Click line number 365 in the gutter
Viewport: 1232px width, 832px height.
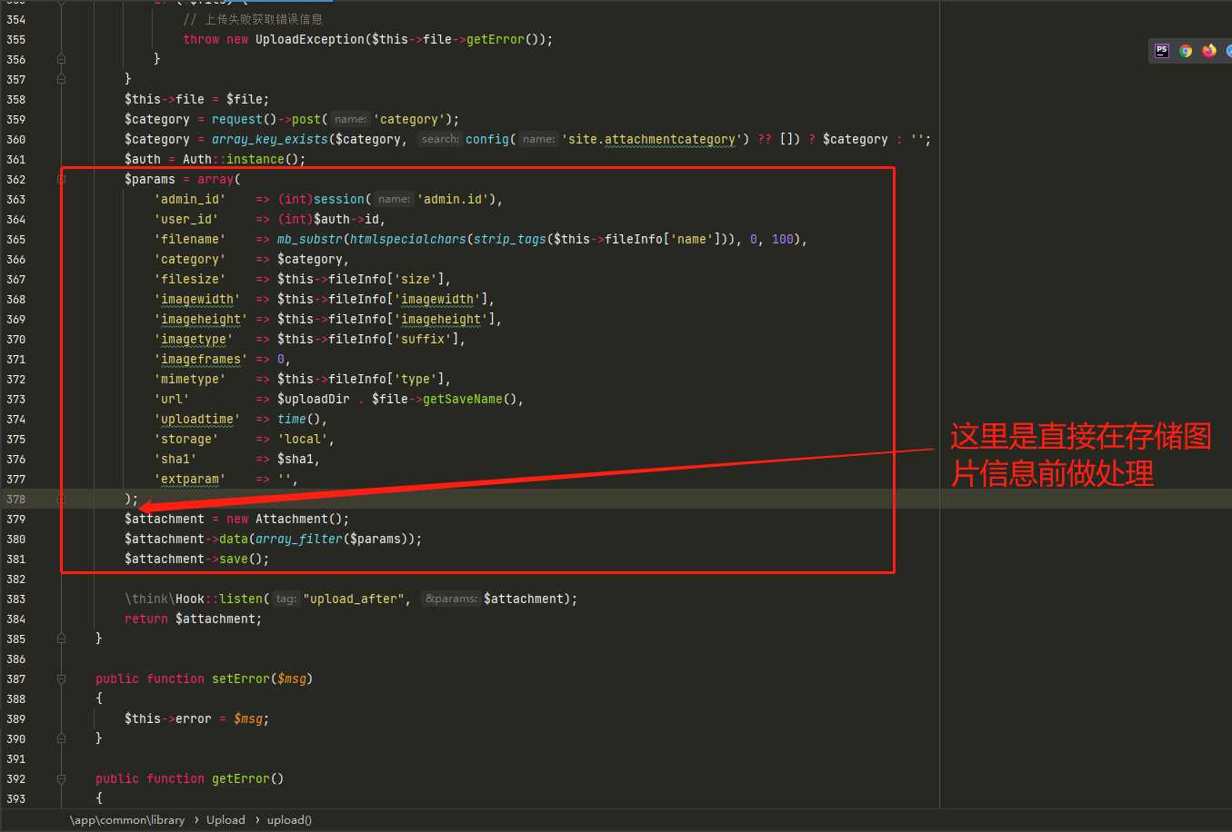15,239
